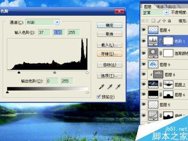Pick the black point eyedropper in Levels dialog
This screenshot has height=141, width=188.
pyautogui.click(x=102, y=87)
